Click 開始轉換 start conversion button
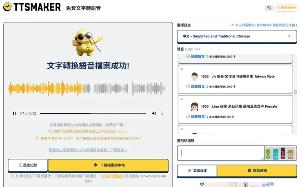Image resolution: width=302 pixels, height=187 pixels. 257,171
